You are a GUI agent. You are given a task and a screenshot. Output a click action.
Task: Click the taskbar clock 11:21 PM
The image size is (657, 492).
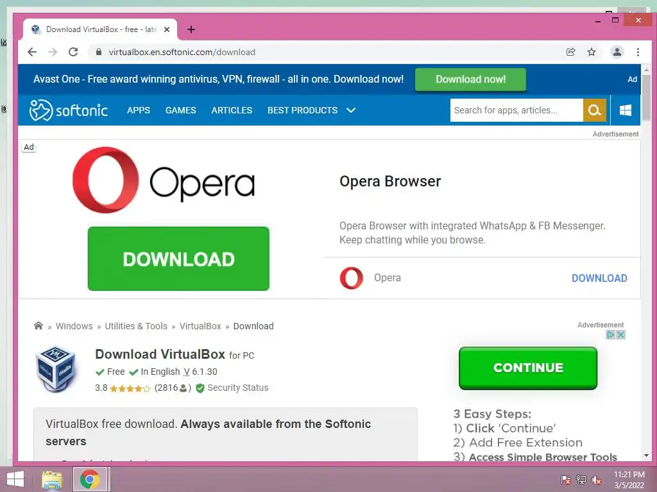coord(629,475)
